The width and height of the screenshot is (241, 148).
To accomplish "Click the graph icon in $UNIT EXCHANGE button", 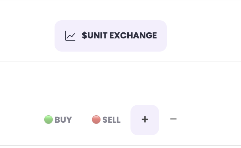I will (70, 36).
